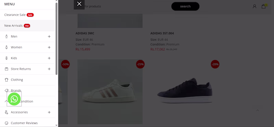This screenshot has width=274, height=127.
Task: Open the shopping bag cart icon
Action: pos(263,6)
